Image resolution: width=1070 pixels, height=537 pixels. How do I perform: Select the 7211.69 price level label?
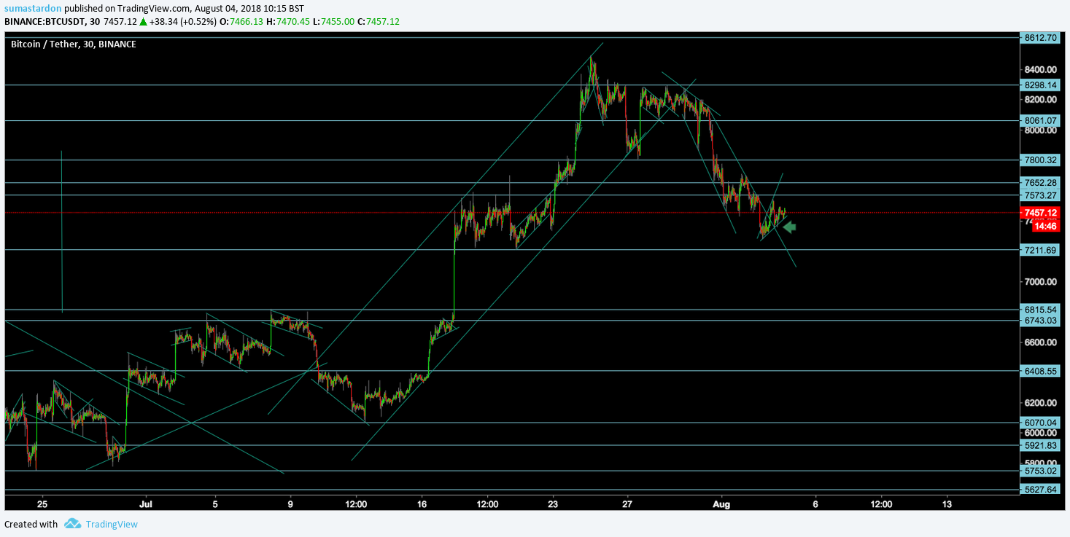pyautogui.click(x=1039, y=250)
